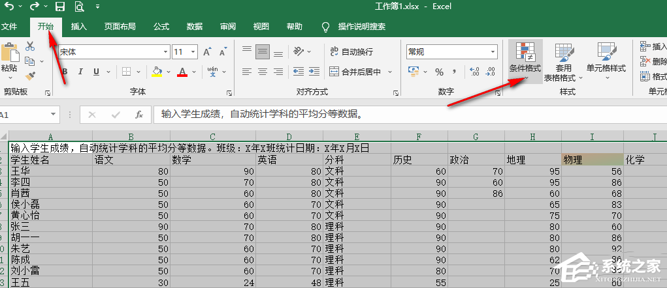Apply red font color with the A icon

(x=182, y=71)
